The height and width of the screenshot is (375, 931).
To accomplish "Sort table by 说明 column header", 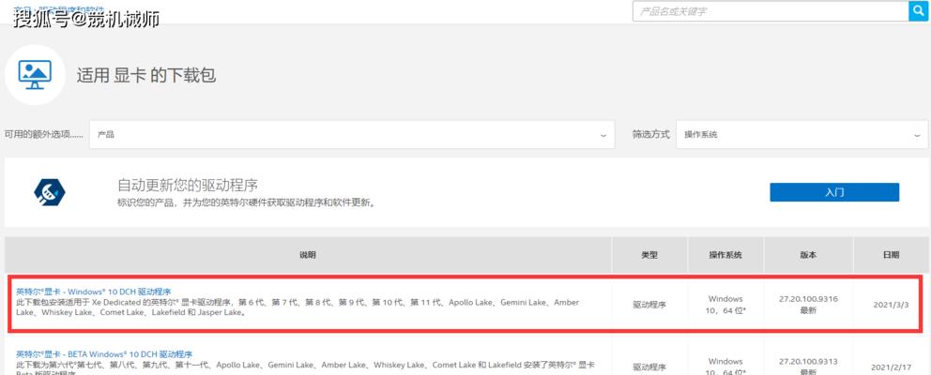I will point(308,255).
